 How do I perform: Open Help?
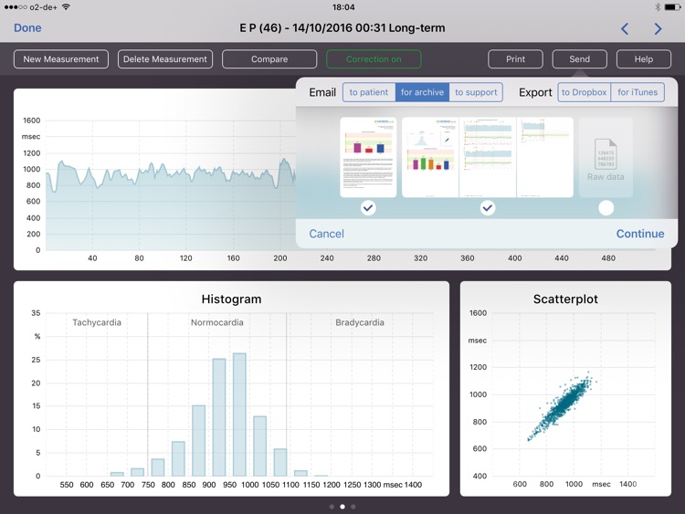[644, 59]
